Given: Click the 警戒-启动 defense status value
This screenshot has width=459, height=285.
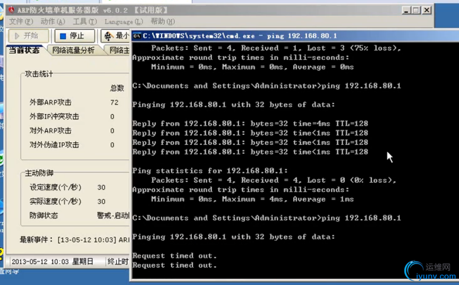Looking at the screenshot, I should coord(113,215).
